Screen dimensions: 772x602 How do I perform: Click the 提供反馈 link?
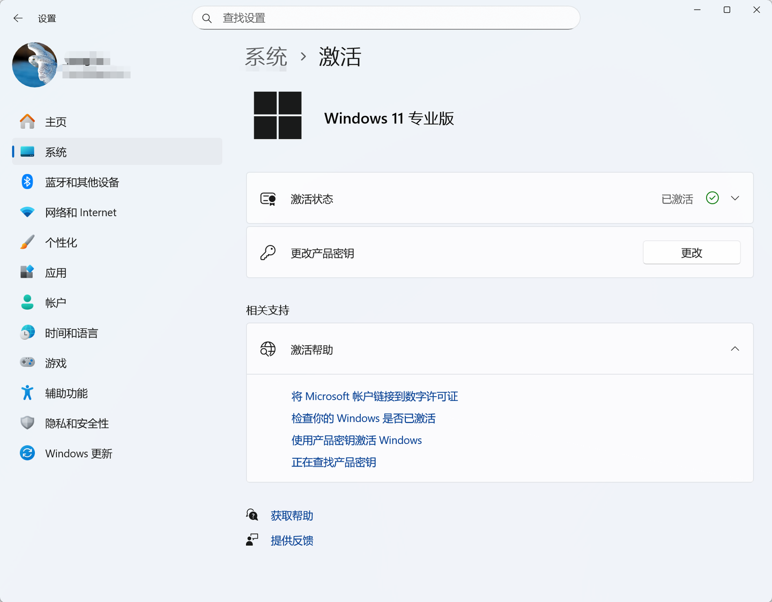(x=292, y=540)
